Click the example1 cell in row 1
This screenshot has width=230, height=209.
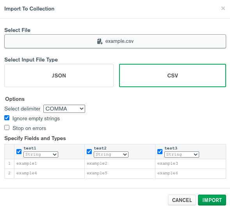coord(50,163)
